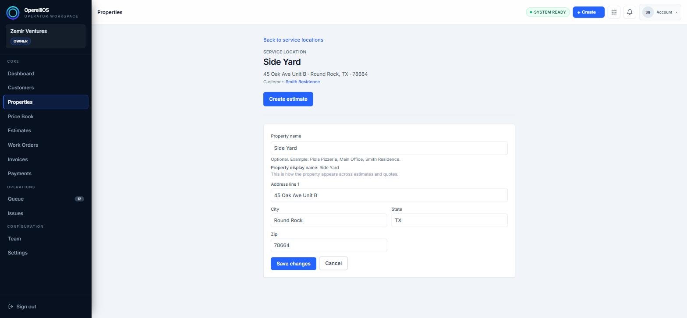Viewport: 687px width, 318px height.
Task: Open Settings in the sidebar
Action: (x=46, y=253)
